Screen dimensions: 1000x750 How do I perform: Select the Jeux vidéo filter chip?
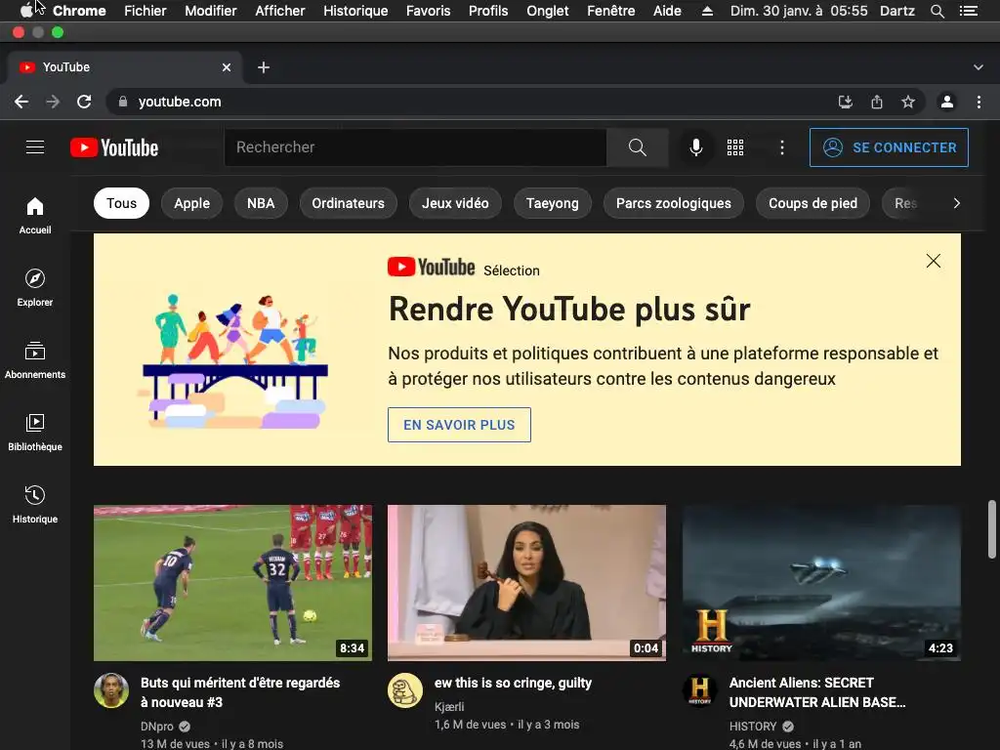tap(455, 203)
